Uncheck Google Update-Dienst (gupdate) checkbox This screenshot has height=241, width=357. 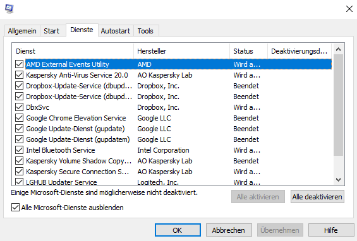click(20, 129)
